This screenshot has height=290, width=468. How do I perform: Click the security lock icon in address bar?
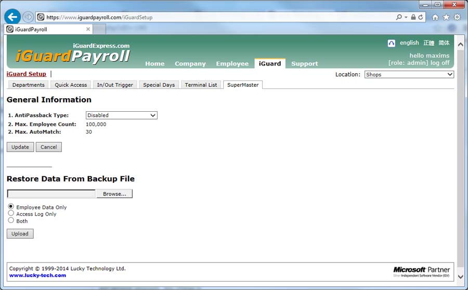[x=413, y=17]
